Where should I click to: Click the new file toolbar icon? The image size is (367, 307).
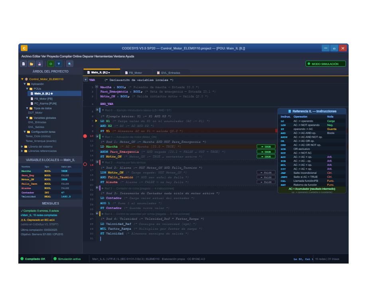point(24,64)
